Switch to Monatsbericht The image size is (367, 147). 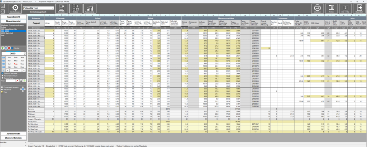(13, 21)
